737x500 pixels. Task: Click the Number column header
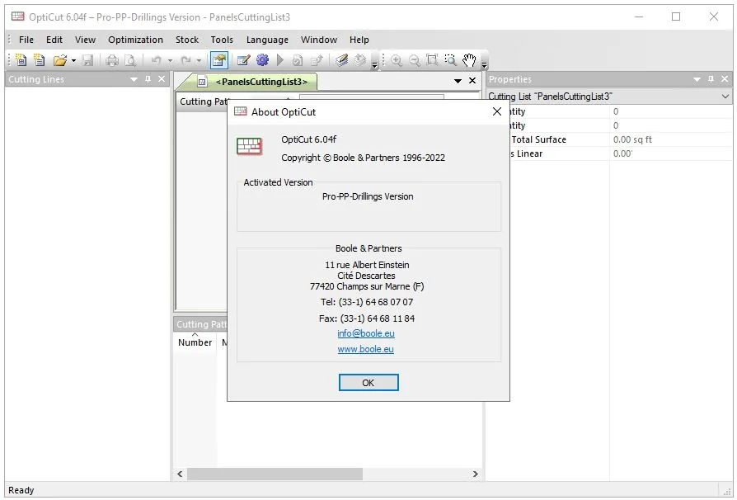tap(195, 342)
